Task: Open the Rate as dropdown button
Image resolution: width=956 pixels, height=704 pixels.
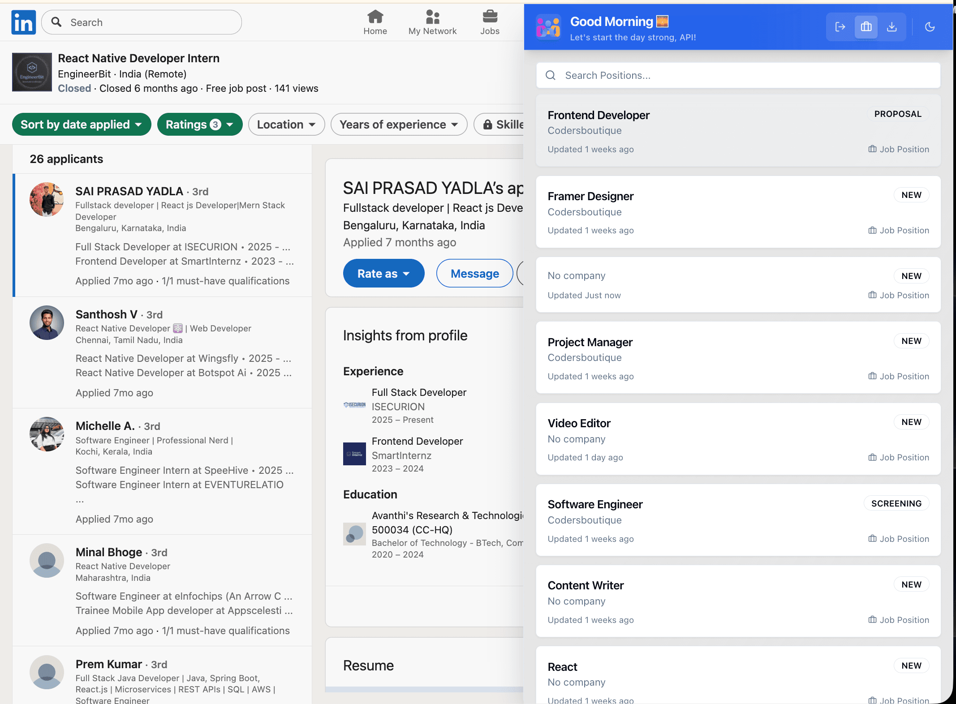Action: pos(383,273)
